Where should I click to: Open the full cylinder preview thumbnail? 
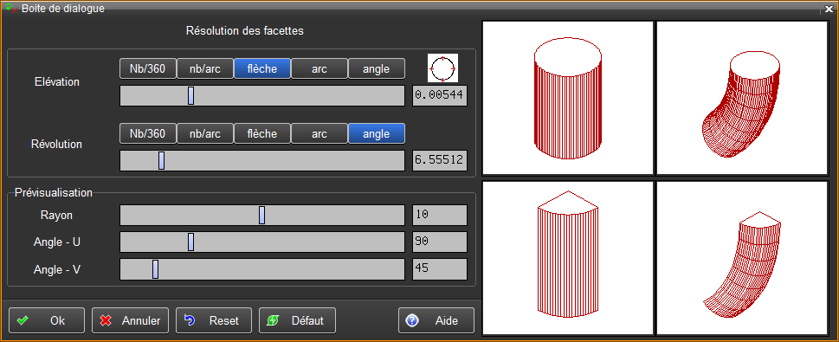568,98
